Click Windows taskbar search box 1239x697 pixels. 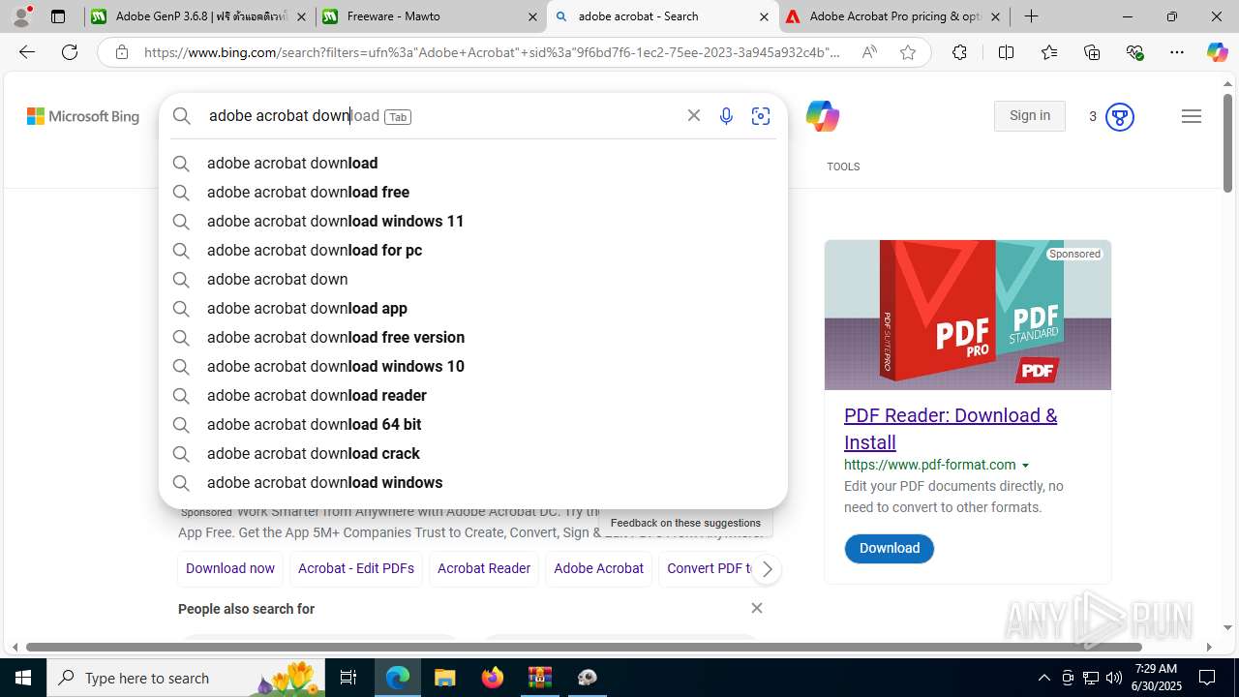(186, 678)
